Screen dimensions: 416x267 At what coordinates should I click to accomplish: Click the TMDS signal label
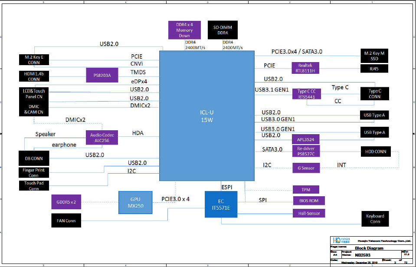(138, 72)
